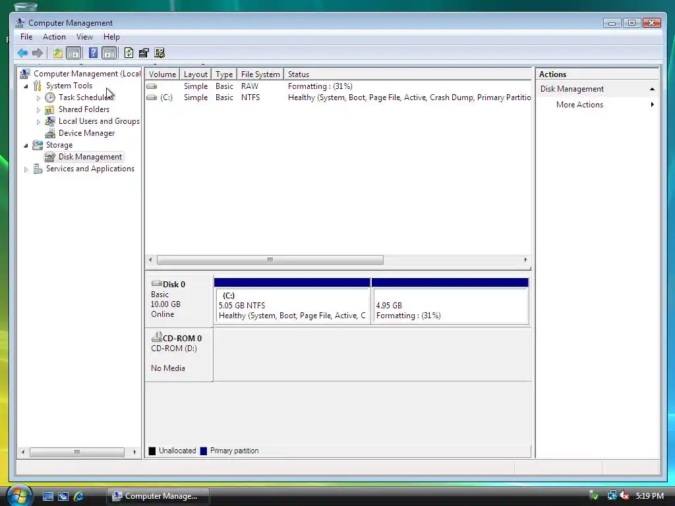
Task: Click the rightmost toolbar icon with gear
Action: point(160,53)
